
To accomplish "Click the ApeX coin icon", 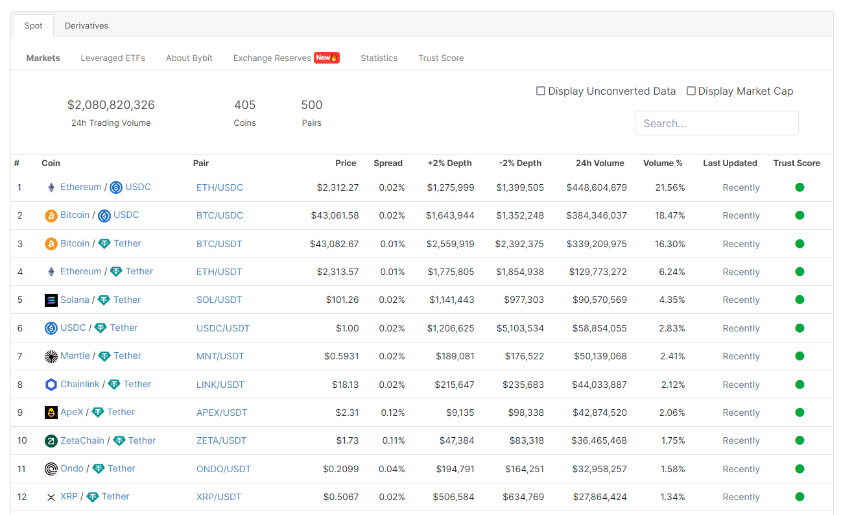I will pyautogui.click(x=51, y=413).
